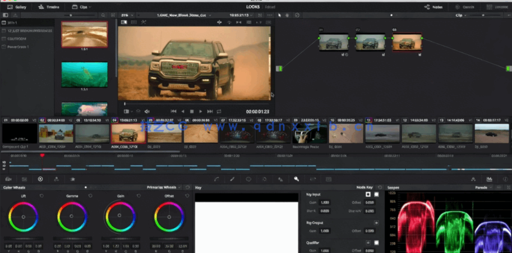Click the bypass grades icon

tap(297, 15)
